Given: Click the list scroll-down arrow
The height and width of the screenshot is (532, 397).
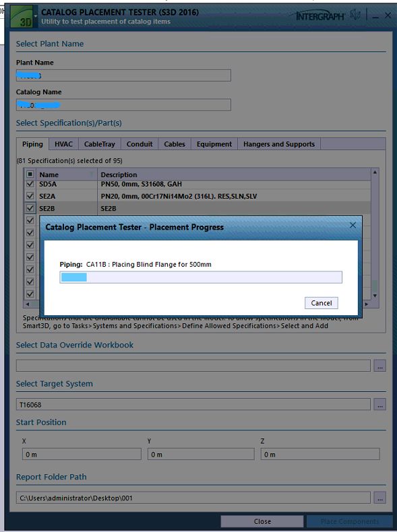Looking at the screenshot, I should point(375,296).
